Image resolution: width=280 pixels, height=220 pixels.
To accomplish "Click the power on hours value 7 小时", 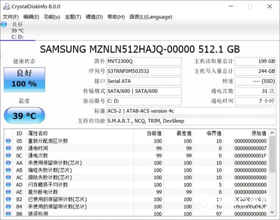I will pyautogui.click(x=256, y=101).
